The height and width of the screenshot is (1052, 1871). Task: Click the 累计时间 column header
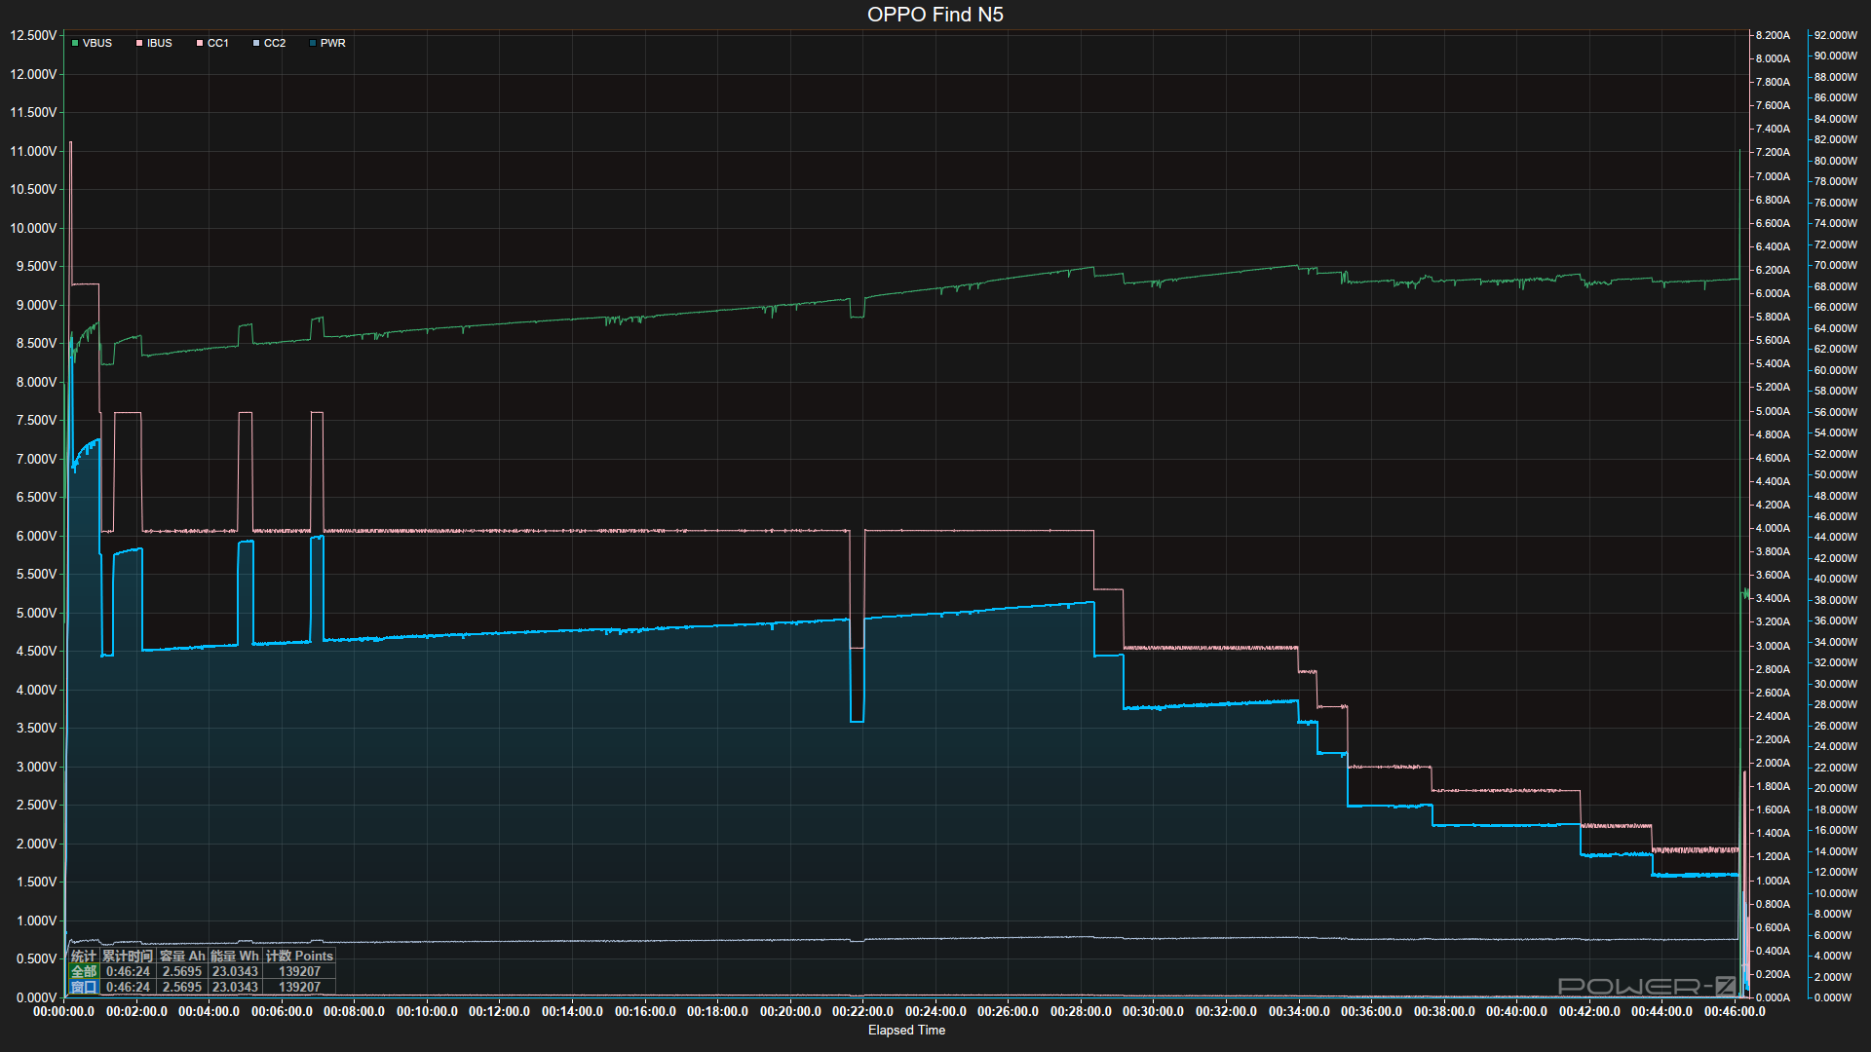[x=128, y=956]
